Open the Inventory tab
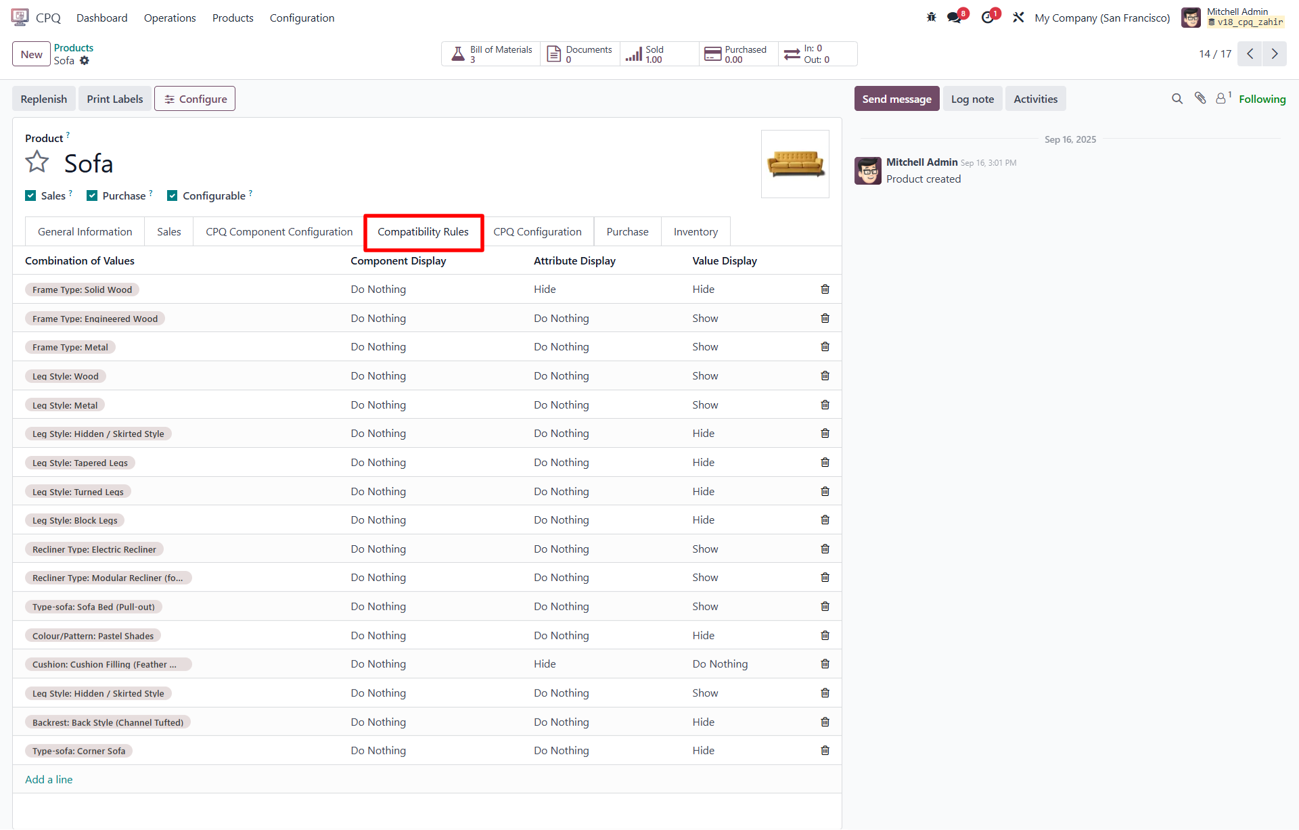Image resolution: width=1299 pixels, height=830 pixels. click(696, 232)
